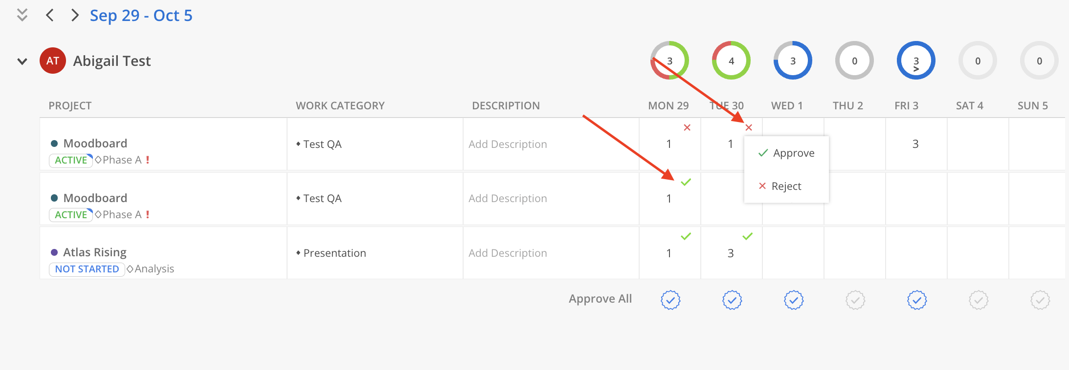
Task: Open the Atlas Rising project link
Action: point(95,252)
